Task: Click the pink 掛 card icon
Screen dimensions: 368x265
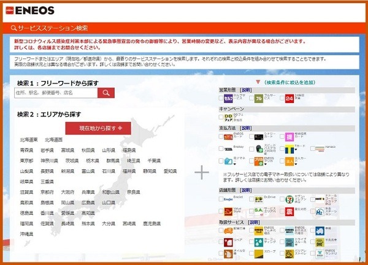Action: [289, 137]
